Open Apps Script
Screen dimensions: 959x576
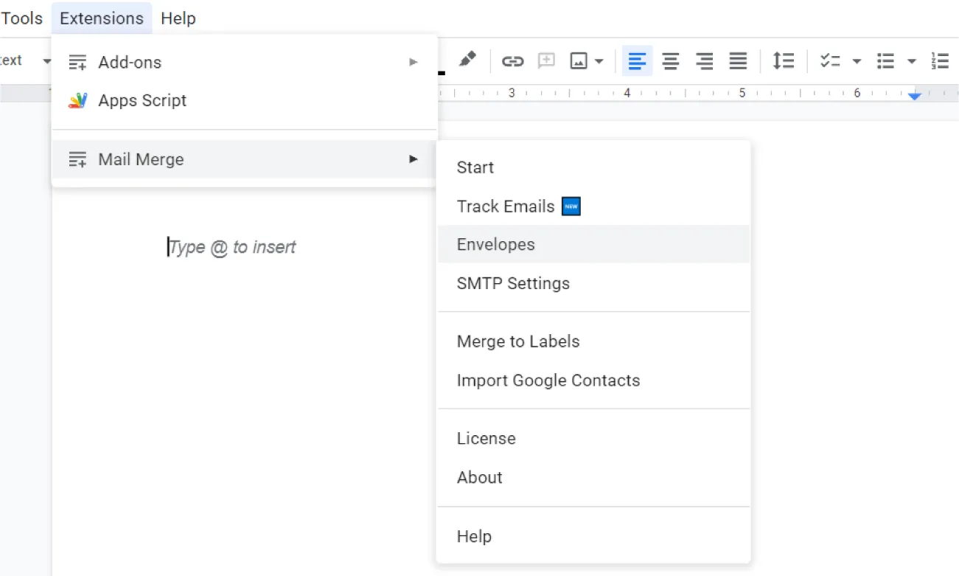[x=142, y=100]
